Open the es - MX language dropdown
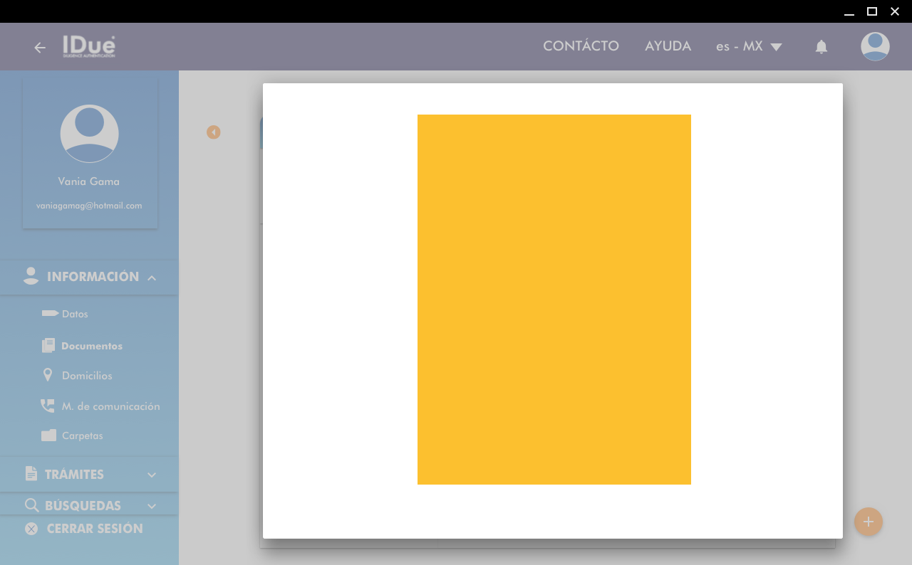The height and width of the screenshot is (565, 912). click(x=749, y=47)
